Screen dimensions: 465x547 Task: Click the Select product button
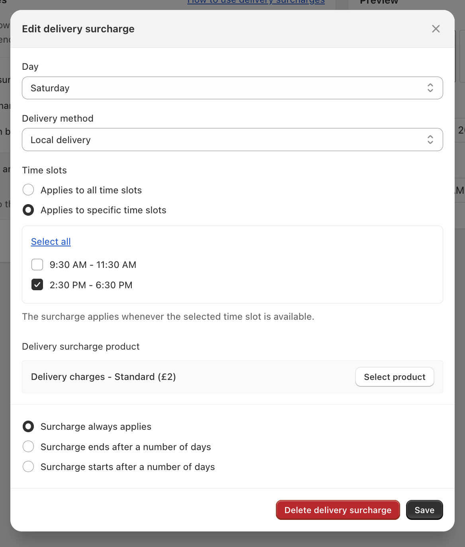(x=395, y=377)
